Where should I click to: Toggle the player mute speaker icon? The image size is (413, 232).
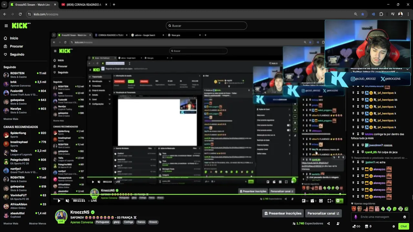click(67, 201)
